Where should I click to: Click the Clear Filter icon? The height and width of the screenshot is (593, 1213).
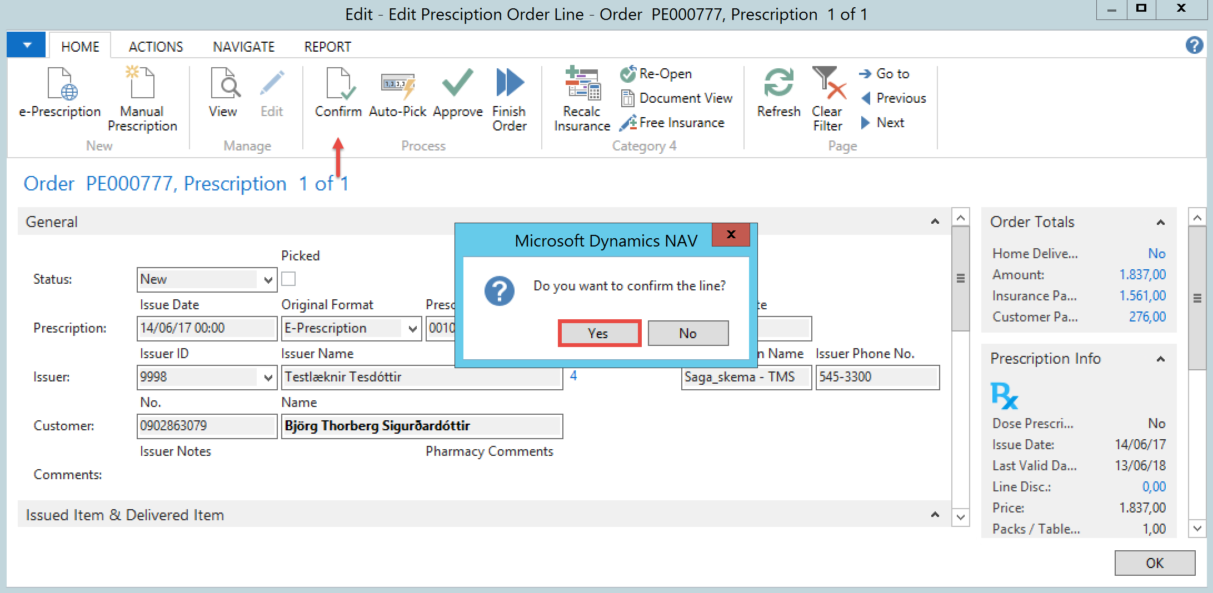coord(827,84)
